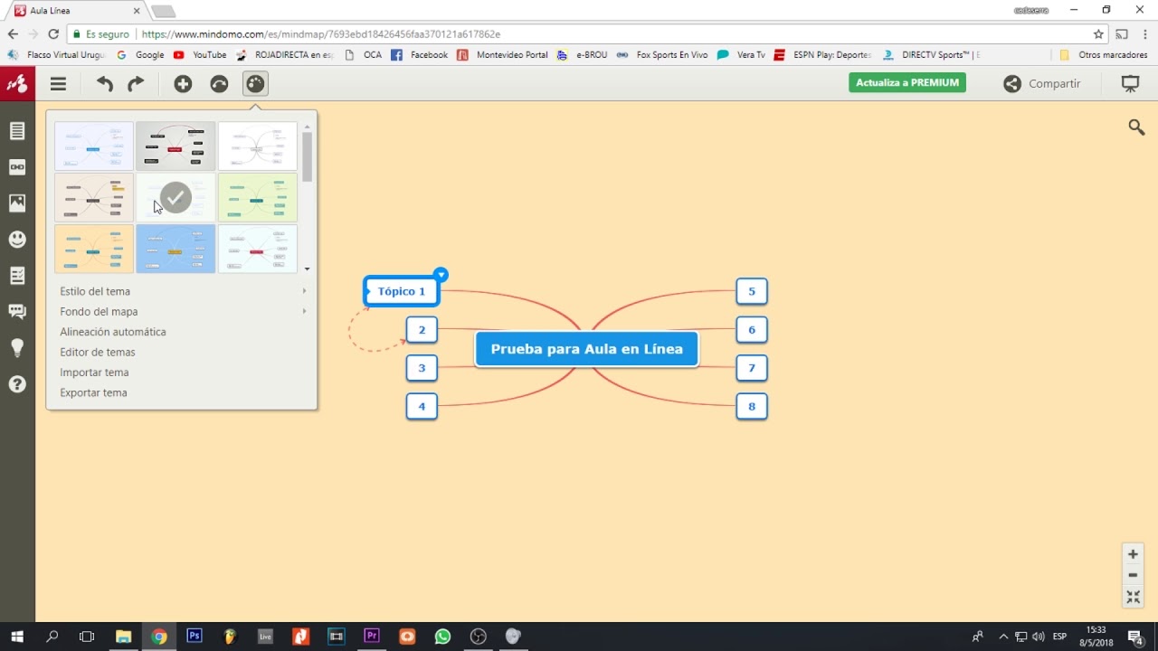Open the help question mark icon
This screenshot has width=1158, height=651.
click(x=17, y=384)
